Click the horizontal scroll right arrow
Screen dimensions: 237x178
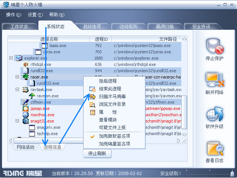[178, 141]
